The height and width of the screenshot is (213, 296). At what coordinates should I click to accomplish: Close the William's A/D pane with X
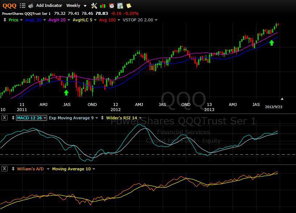[x=4, y=169]
